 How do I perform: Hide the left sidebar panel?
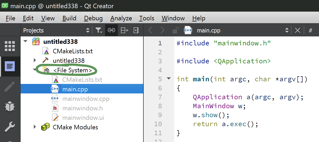tap(136, 30)
